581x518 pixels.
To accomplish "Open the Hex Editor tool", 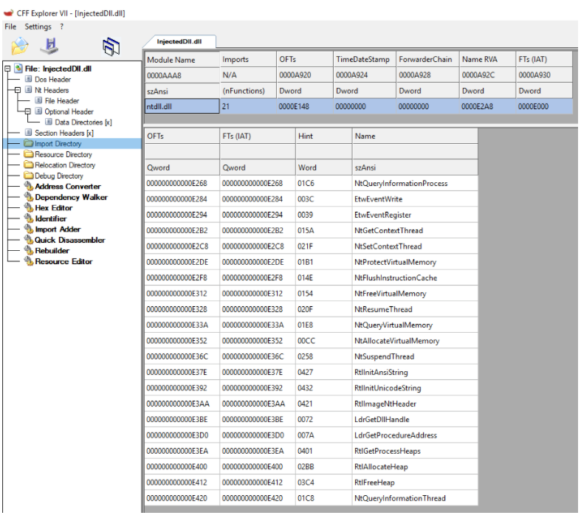I will 53,208.
